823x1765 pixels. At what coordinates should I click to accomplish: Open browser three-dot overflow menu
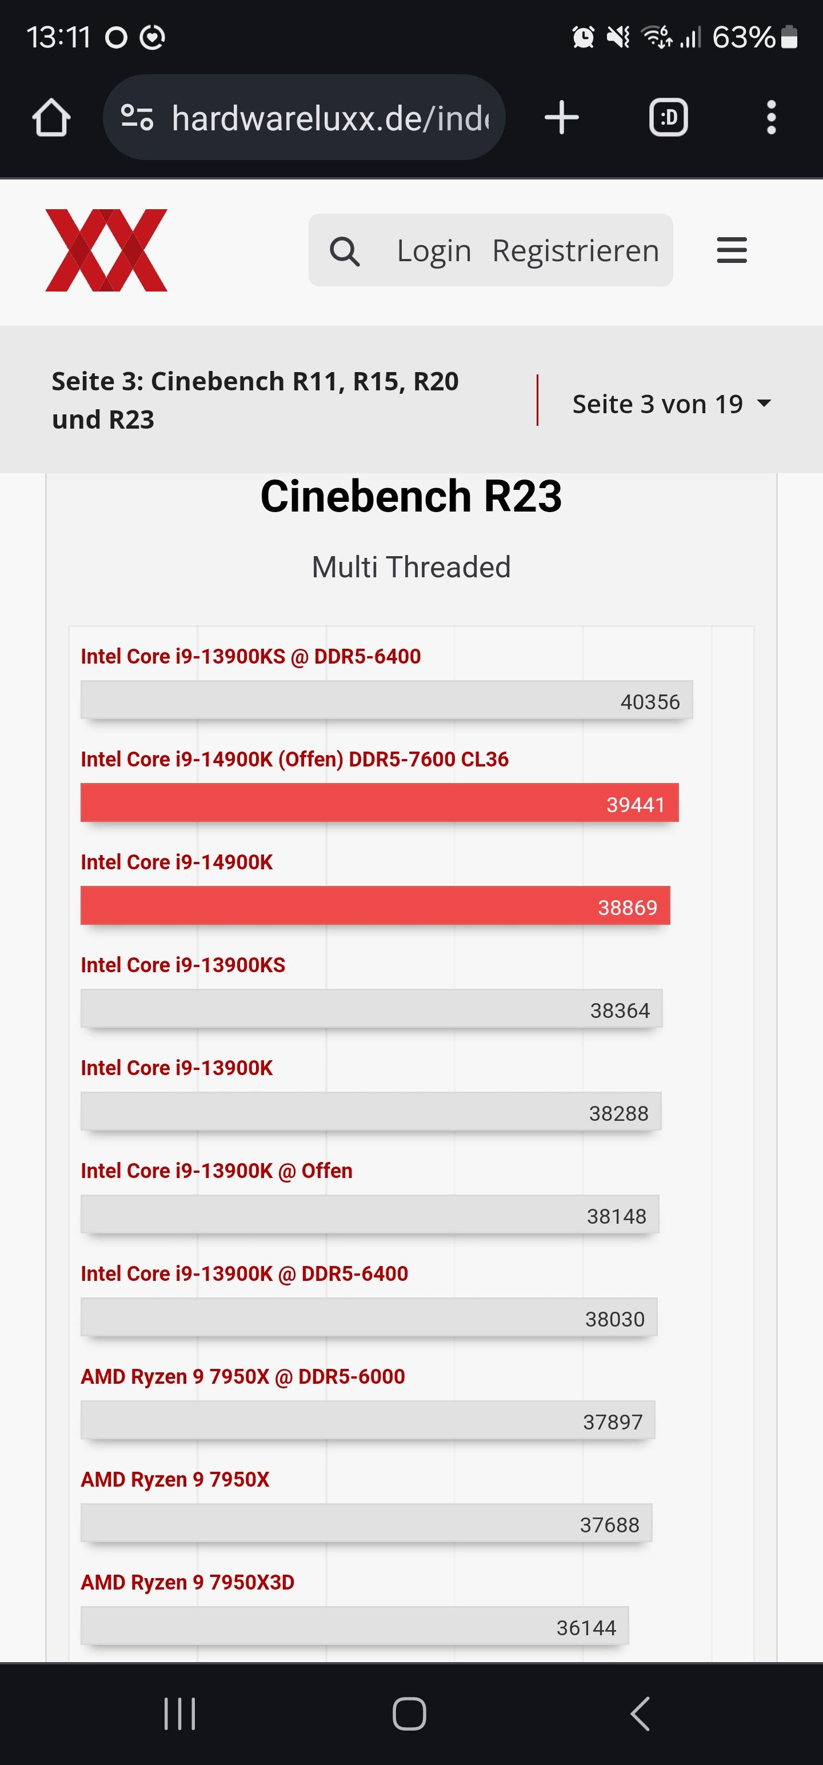(x=771, y=117)
